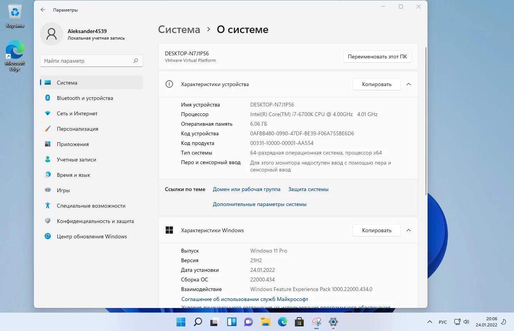Click the Найти параметр search field
This screenshot has width=514, height=331.
tap(88, 61)
